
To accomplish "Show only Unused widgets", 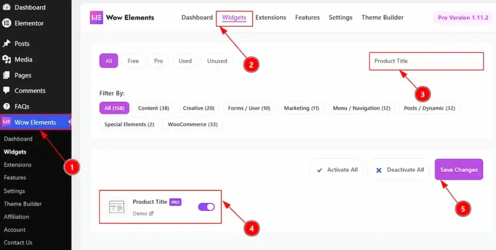I will tap(217, 61).
